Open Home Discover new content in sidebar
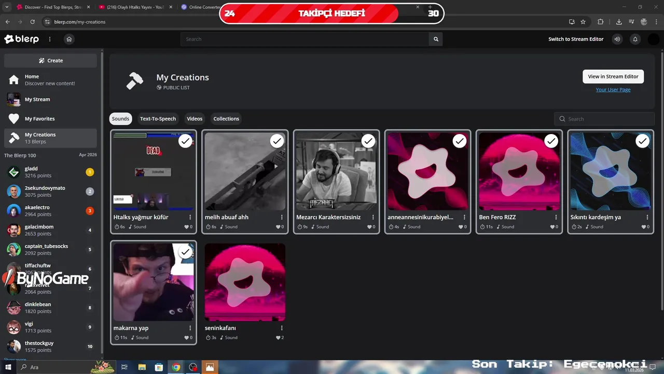664x374 pixels. (x=50, y=80)
